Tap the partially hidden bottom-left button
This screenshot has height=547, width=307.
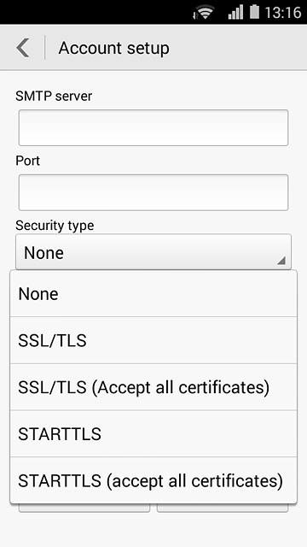(x=84, y=508)
